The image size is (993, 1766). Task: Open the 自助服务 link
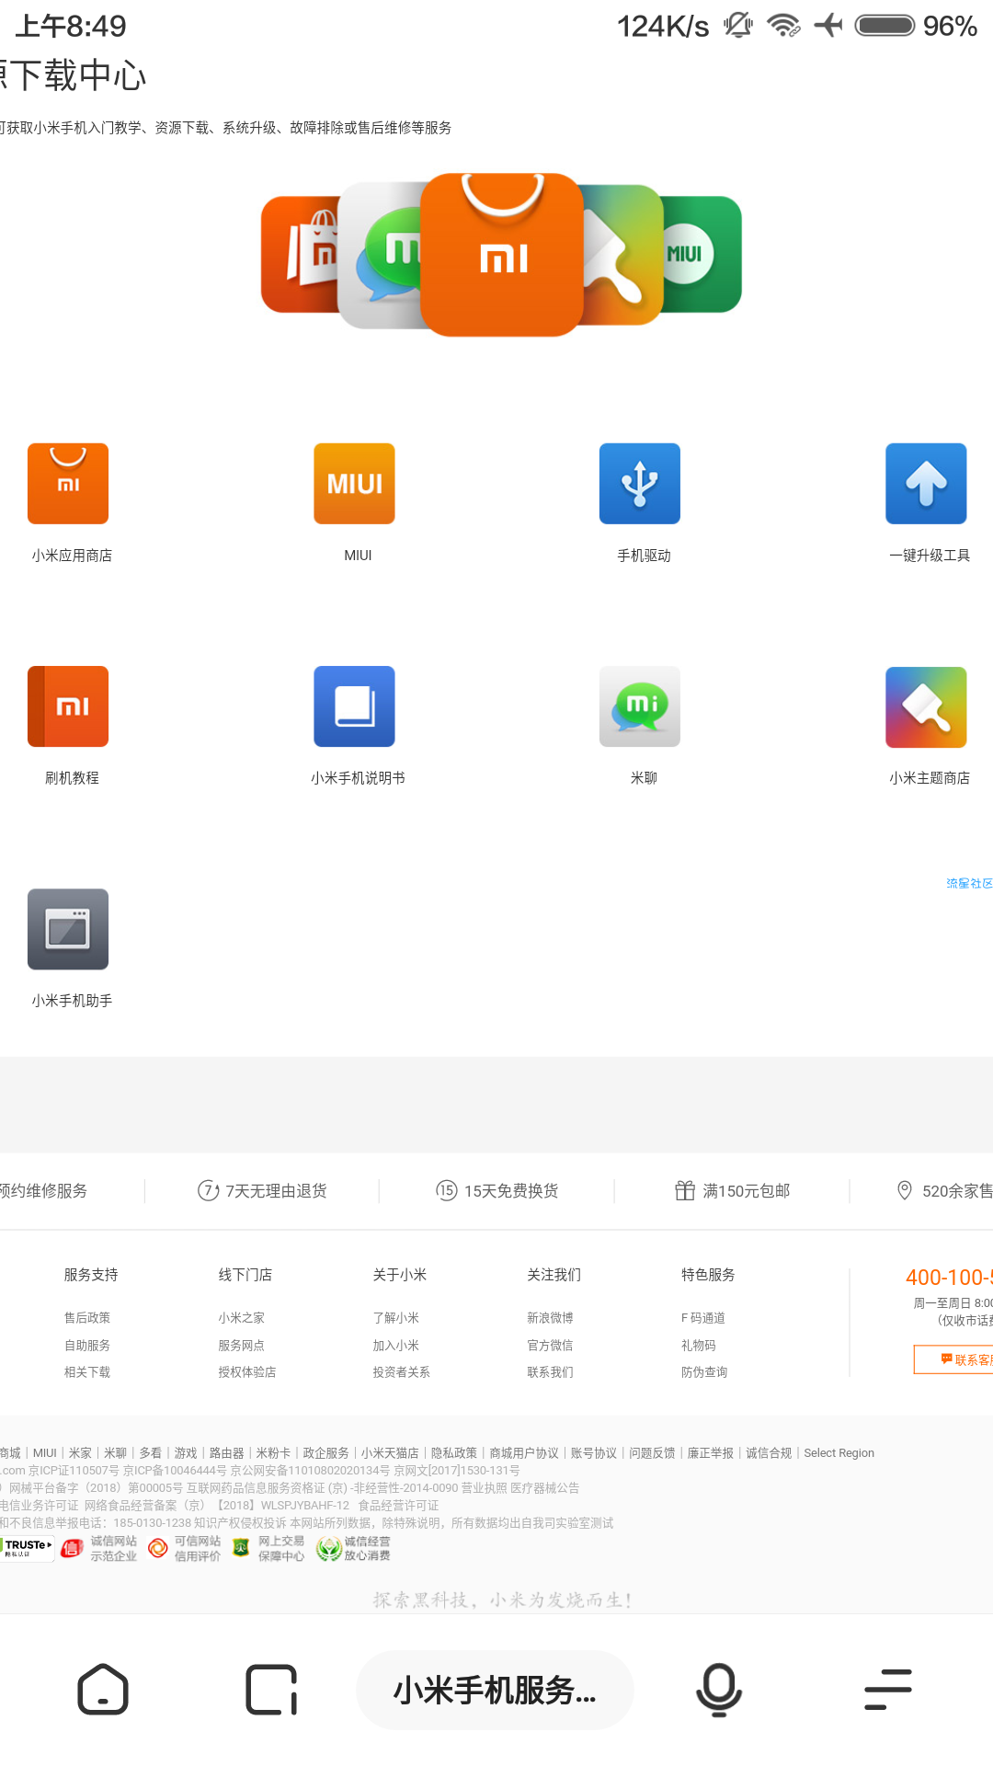click(x=87, y=1345)
